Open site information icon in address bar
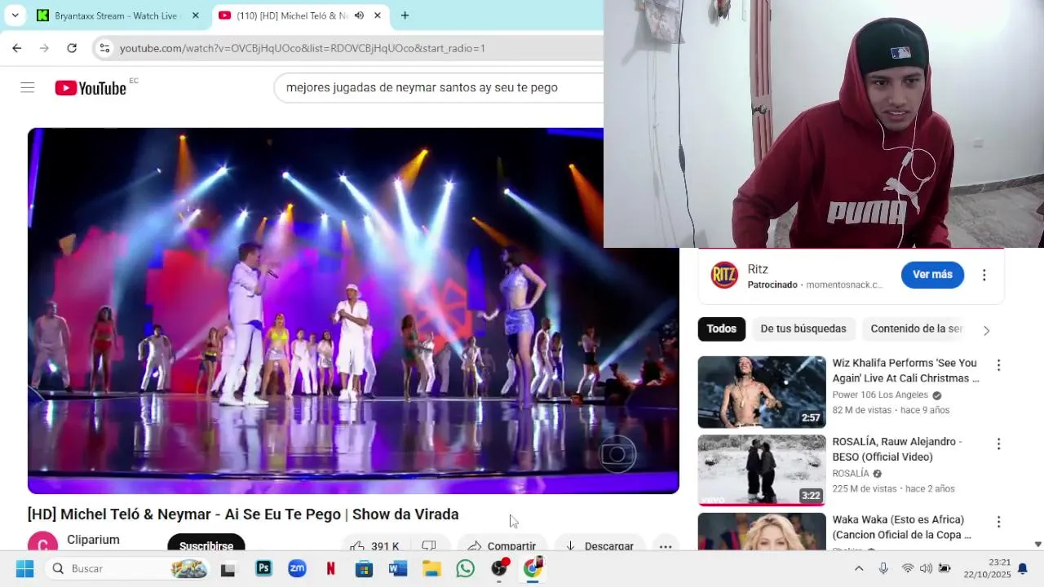 pyautogui.click(x=104, y=48)
